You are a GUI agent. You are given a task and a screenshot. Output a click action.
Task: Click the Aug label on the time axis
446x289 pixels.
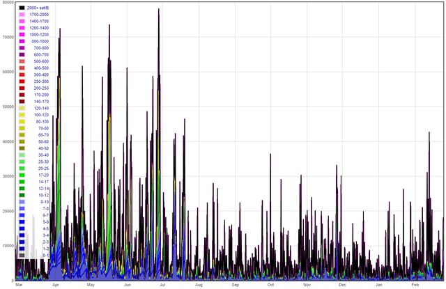(x=199, y=285)
